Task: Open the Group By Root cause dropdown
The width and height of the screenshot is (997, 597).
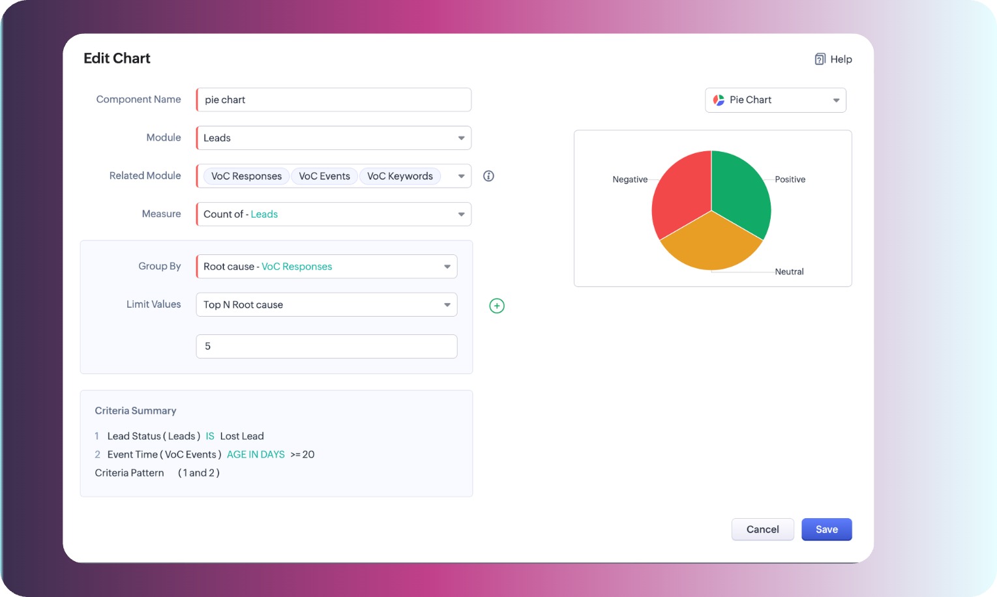Action: 326,267
